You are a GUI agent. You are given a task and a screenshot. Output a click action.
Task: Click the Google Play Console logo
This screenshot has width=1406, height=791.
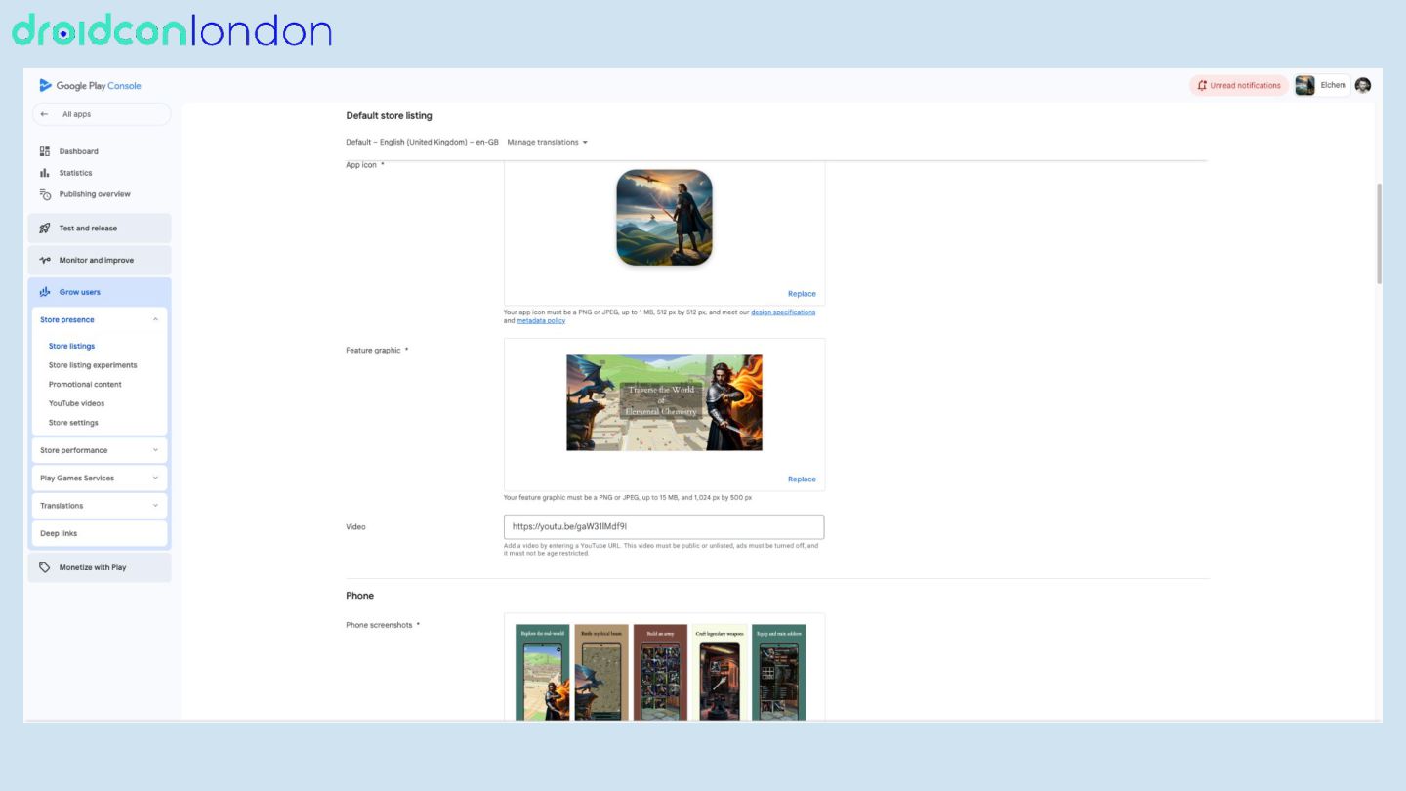coord(90,85)
